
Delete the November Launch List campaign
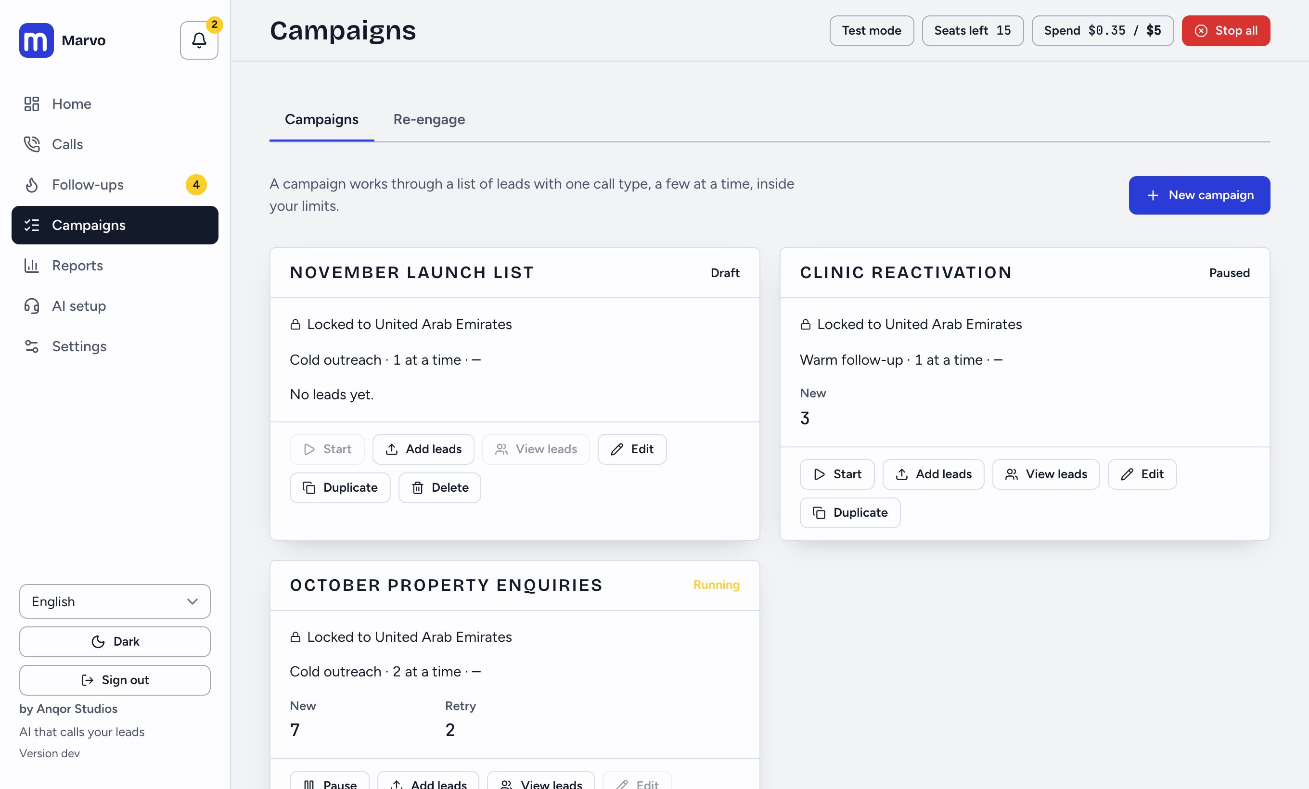tap(439, 488)
